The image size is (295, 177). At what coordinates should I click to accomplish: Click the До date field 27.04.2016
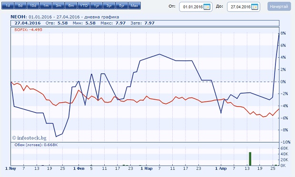coord(244,7)
